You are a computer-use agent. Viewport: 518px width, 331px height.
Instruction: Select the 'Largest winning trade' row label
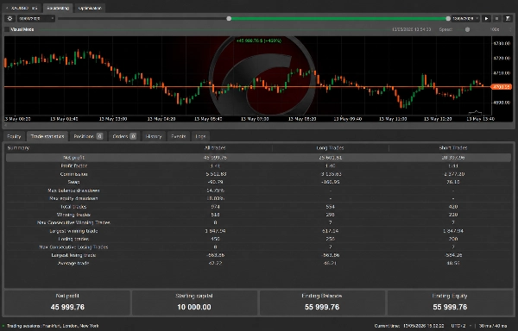pos(73,231)
